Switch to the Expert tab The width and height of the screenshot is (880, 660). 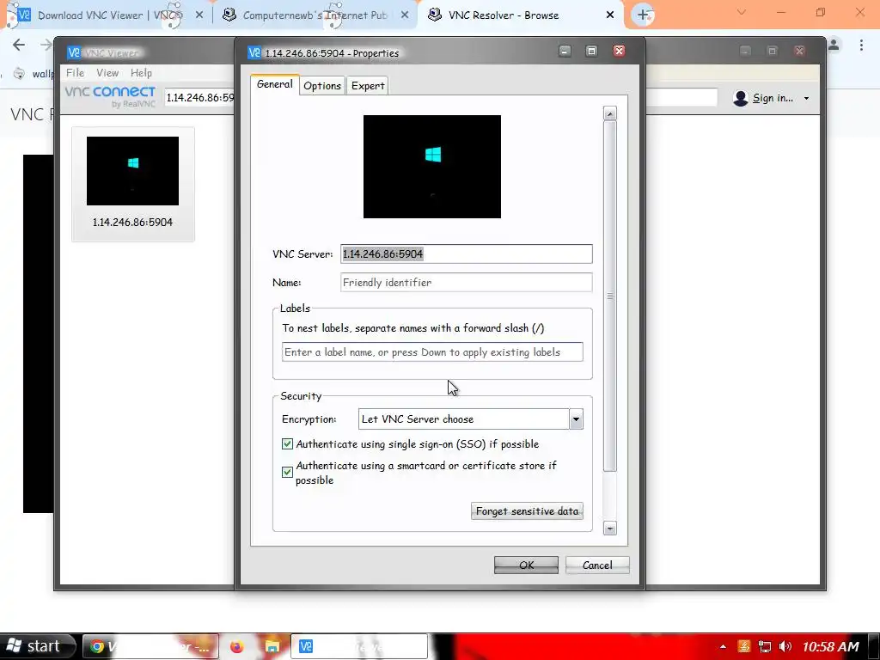point(368,86)
